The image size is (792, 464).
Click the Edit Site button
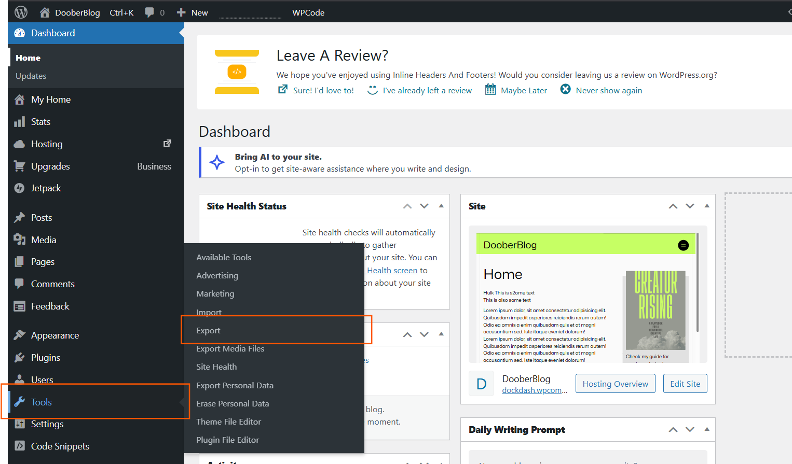685,384
